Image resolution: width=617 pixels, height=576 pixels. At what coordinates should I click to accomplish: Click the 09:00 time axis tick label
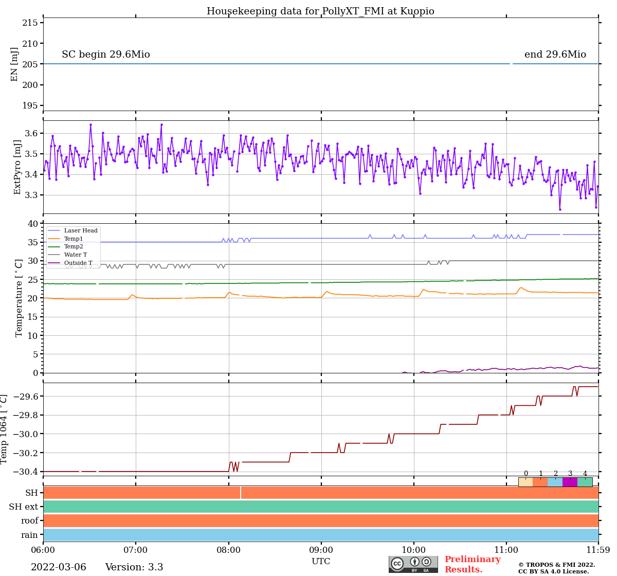321,550
